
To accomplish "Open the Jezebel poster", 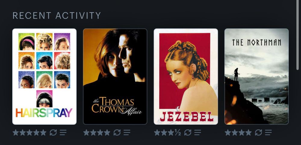I will pos(186,77).
